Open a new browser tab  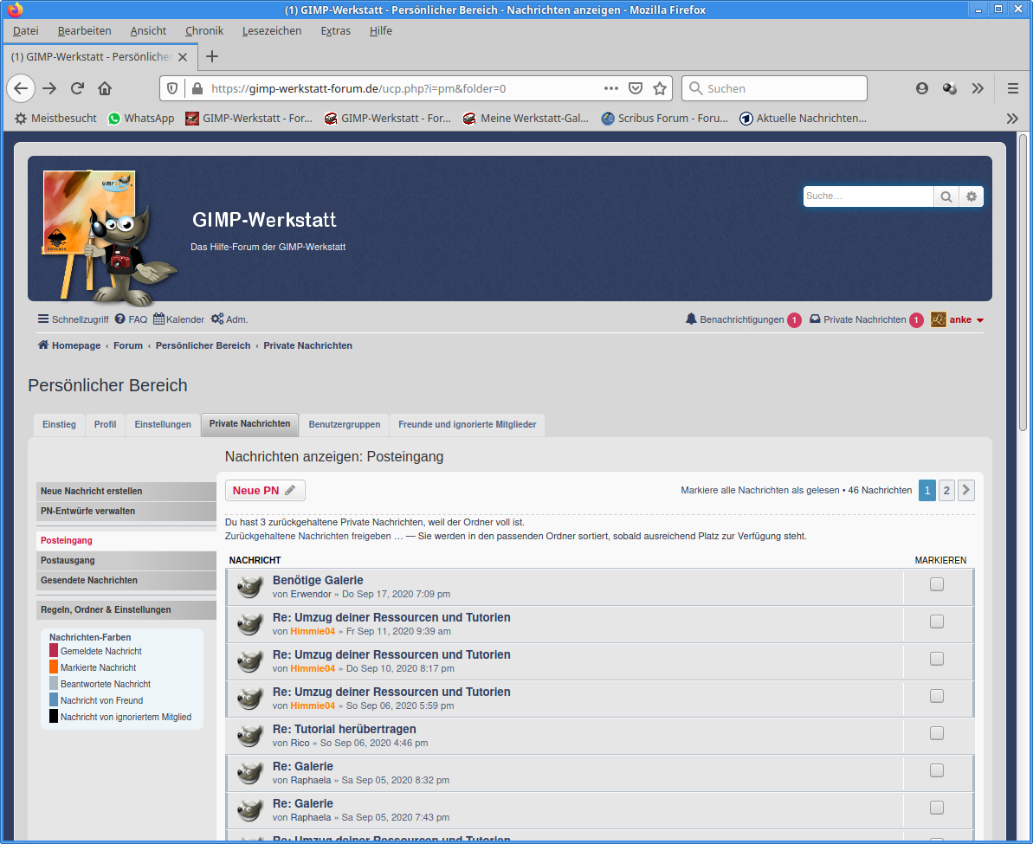211,56
